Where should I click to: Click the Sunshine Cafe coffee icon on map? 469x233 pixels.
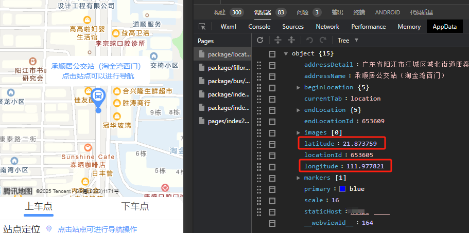88,147
